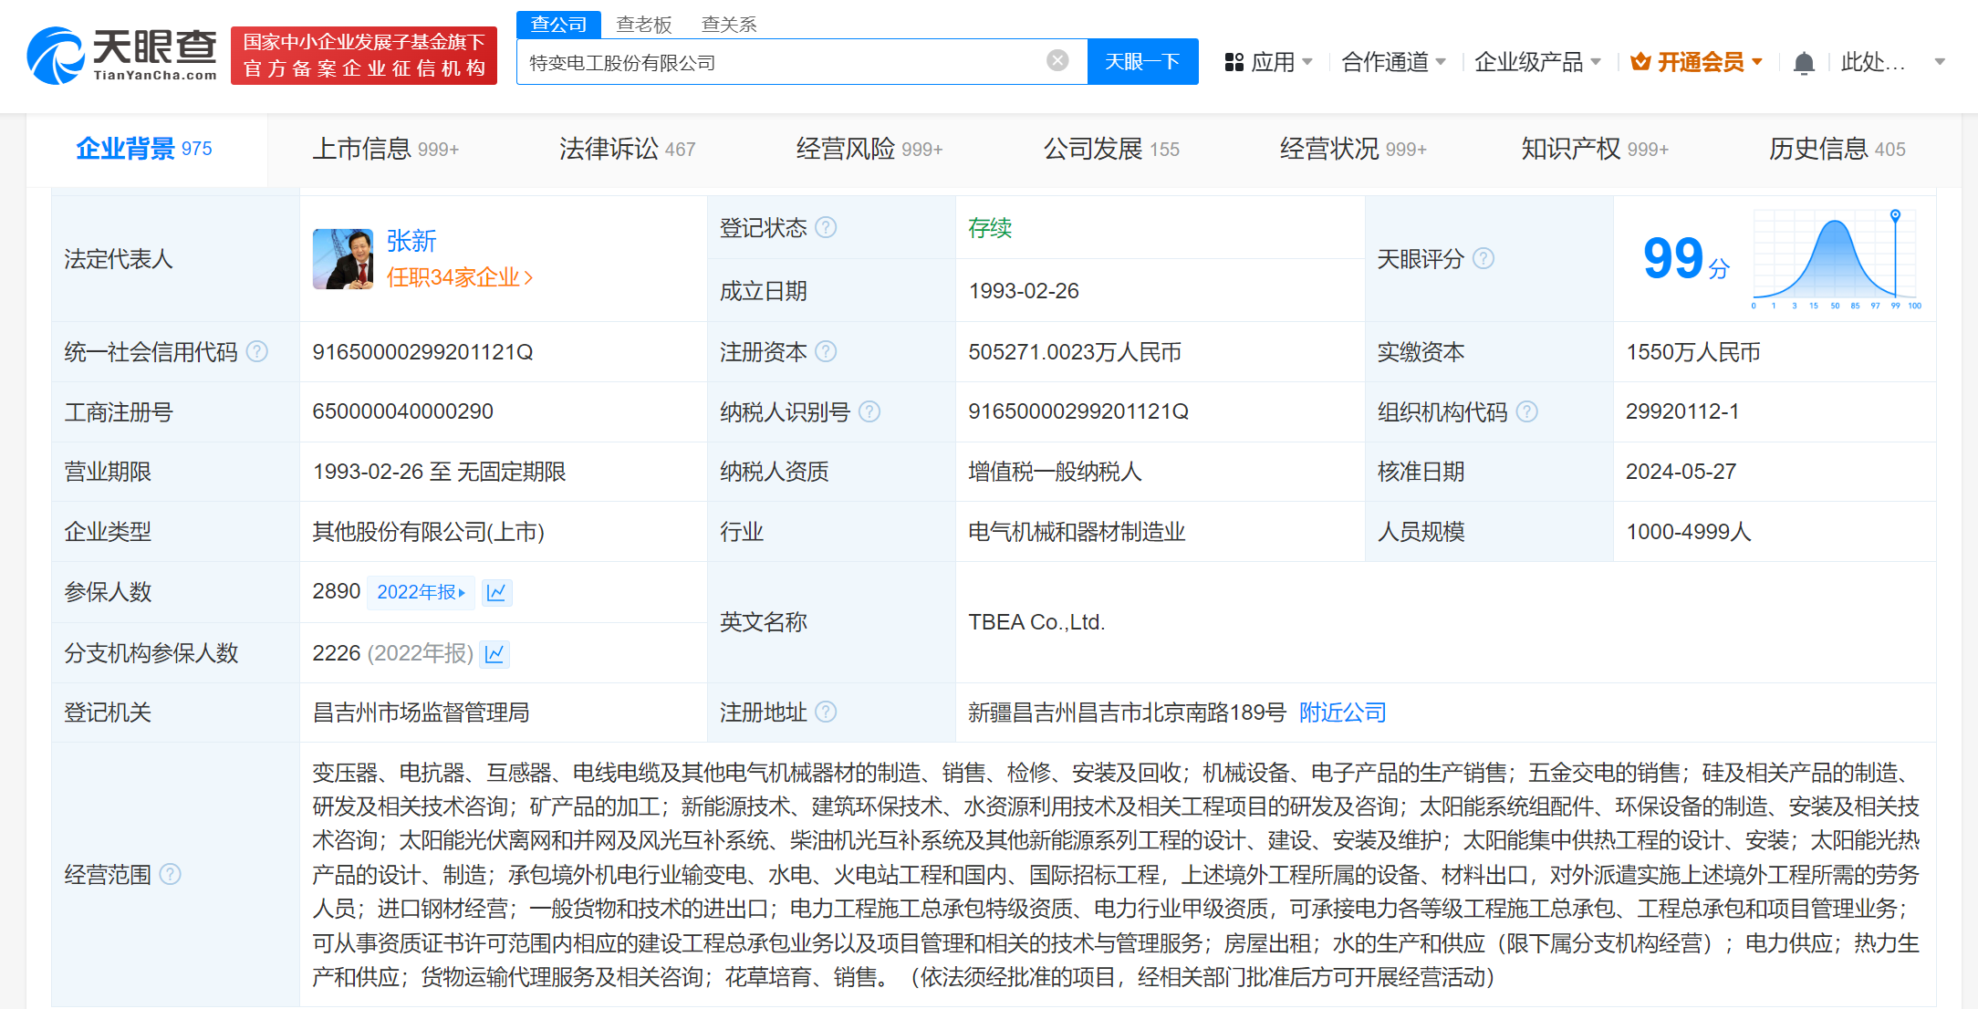
Task: Click the help icon next to 登记状态
Action: tap(827, 227)
